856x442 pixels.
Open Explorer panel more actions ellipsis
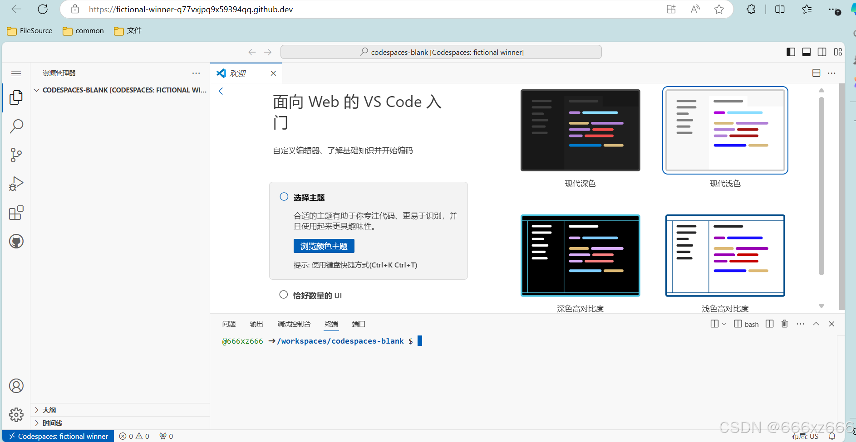[196, 73]
